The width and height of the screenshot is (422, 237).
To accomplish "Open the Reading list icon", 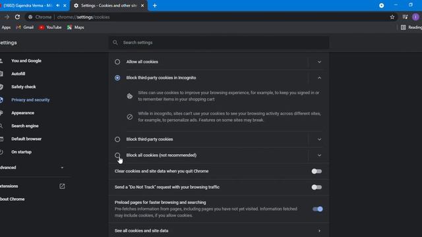I will 403,28.
